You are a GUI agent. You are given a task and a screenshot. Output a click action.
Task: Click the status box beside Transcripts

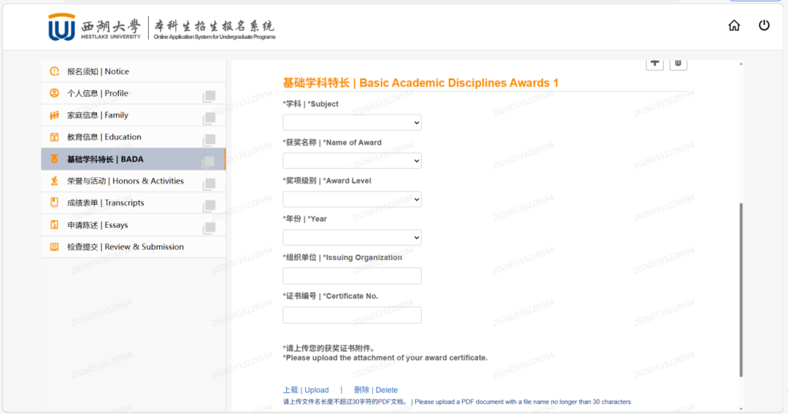pos(209,206)
